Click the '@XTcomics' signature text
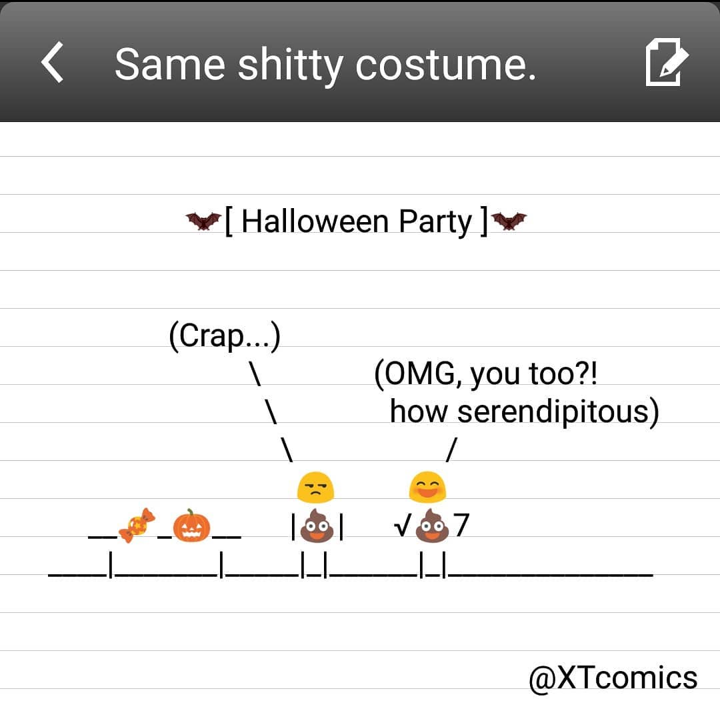Screen dimensions: 720x721 (x=613, y=678)
